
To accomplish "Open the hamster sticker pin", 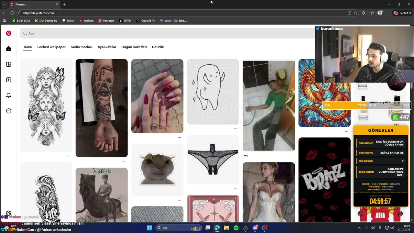I will 157,170.
